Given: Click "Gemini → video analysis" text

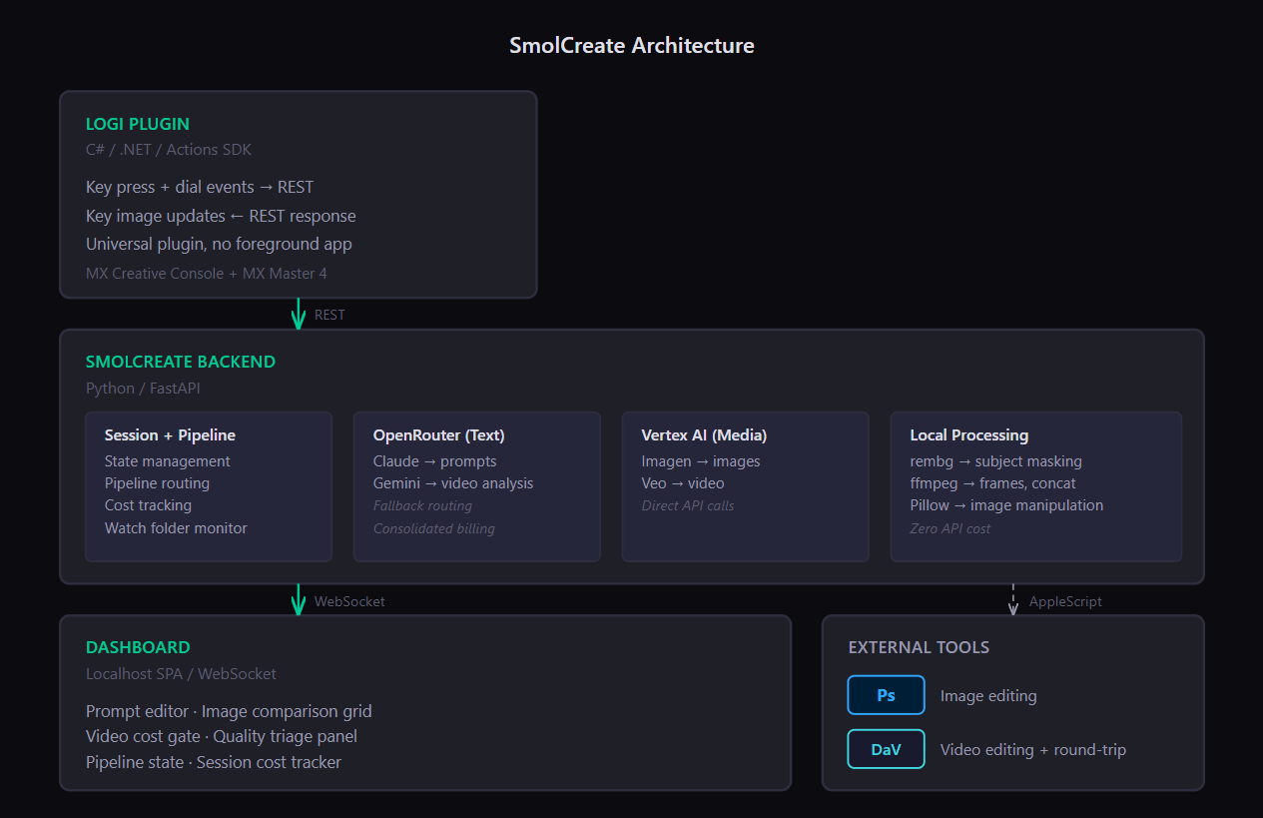Looking at the screenshot, I should 453,483.
